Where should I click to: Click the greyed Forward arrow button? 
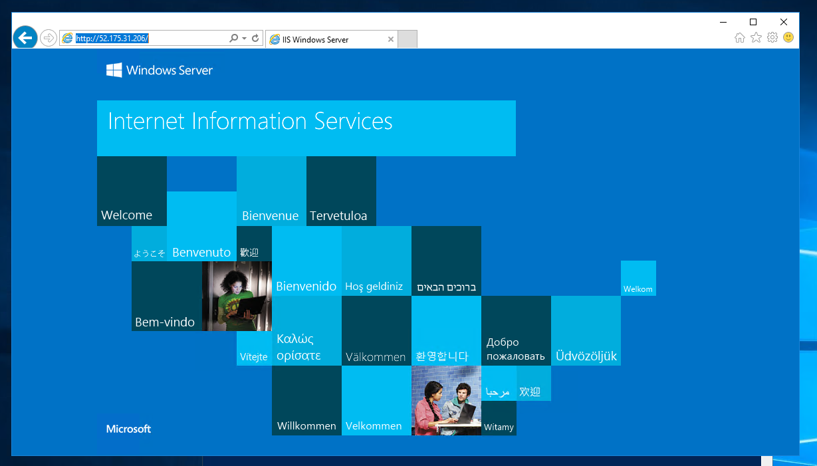tap(48, 38)
